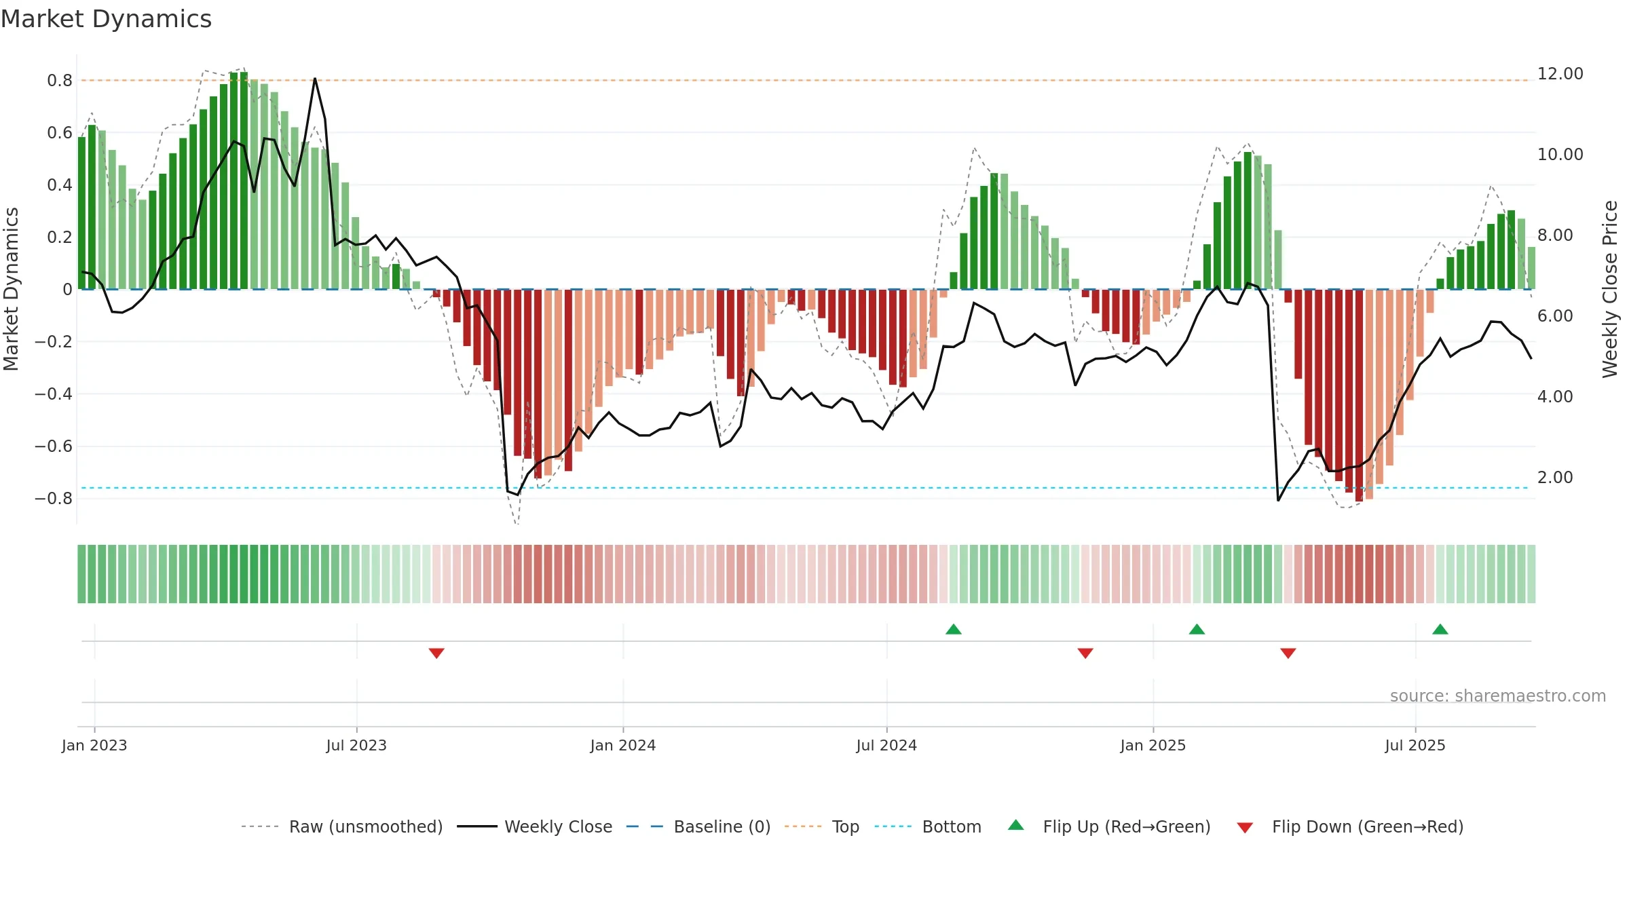Click the Weekly Close Price axis title

pos(1610,289)
